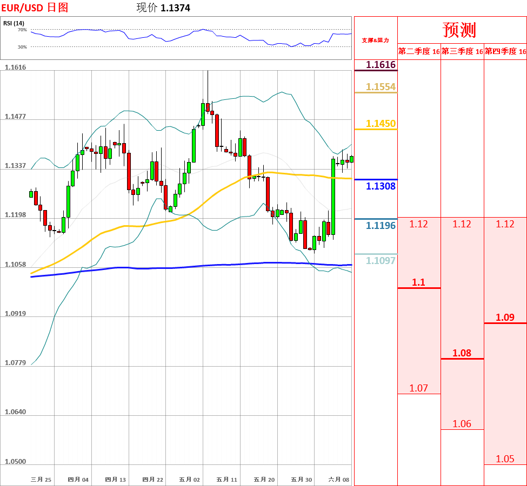This screenshot has width=527, height=486.
Task: Click the 1.1554 resistance level value
Action: pyautogui.click(x=381, y=86)
